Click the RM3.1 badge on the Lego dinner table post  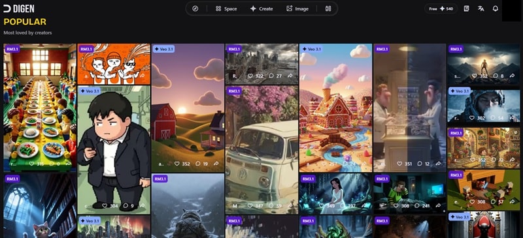12,49
